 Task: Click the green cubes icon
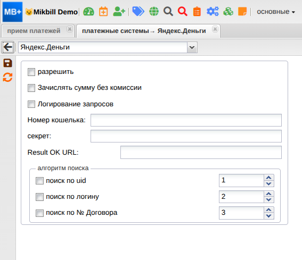pyautogui.click(x=228, y=12)
